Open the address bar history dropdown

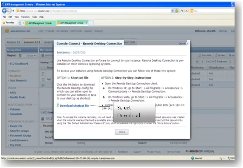(172, 11)
